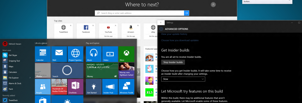Expand the File Explorer jump list arrow
The image size is (302, 103).
30,78
